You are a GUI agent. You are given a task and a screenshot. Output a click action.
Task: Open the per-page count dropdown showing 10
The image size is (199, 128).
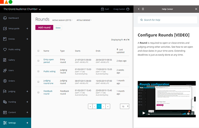(125, 106)
